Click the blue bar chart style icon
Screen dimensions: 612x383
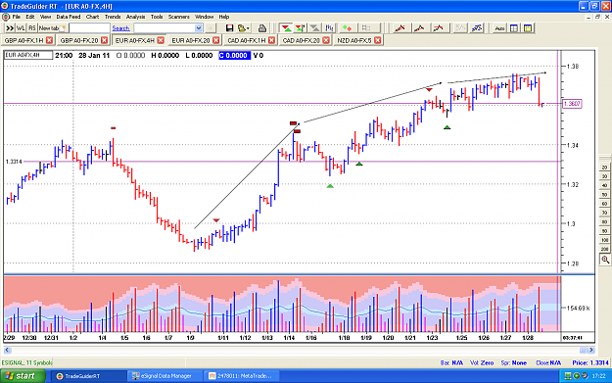[329, 28]
